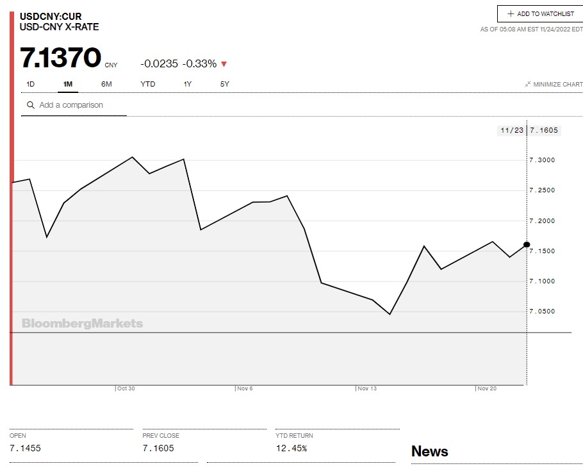The image size is (583, 466).
Task: Click the red down-triangle change indicator
Action: (x=224, y=64)
